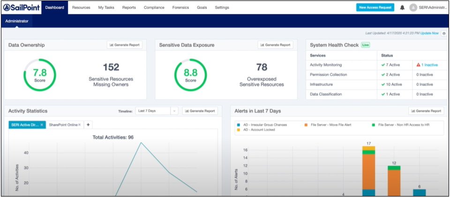Screen dimensions: 450x197
Task: Toggle File Server - Move File Alert legend entry
Action: (x=328, y=125)
